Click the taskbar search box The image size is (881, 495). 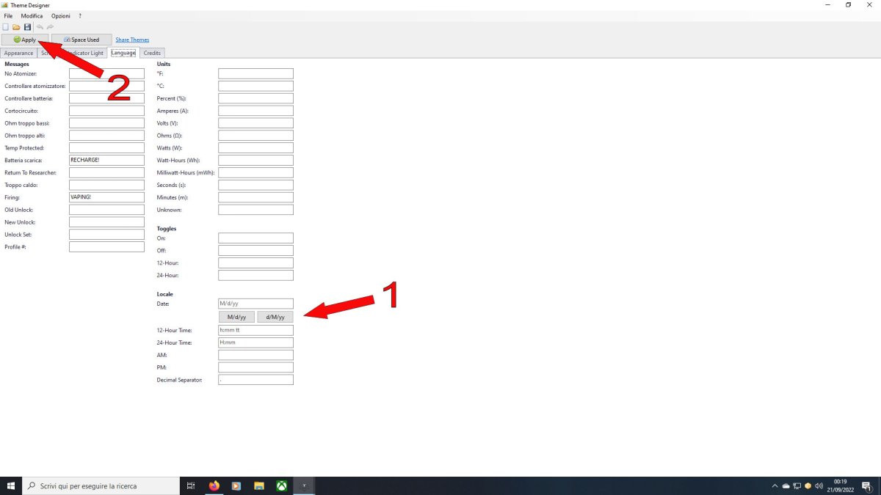coord(101,485)
